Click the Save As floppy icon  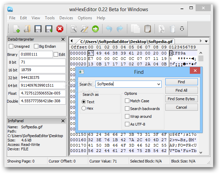point(49,29)
